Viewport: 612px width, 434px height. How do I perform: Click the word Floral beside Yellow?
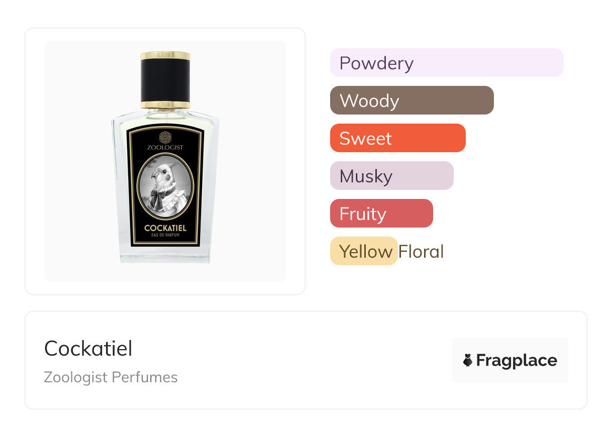(421, 251)
